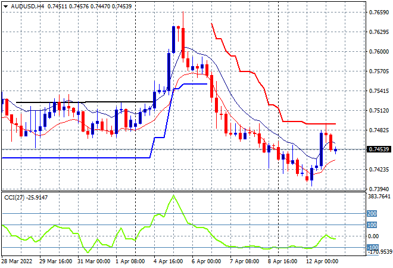Select the CCI(27) -25.9147 indicator label
This screenshot has height=268, width=393.
tap(26, 198)
